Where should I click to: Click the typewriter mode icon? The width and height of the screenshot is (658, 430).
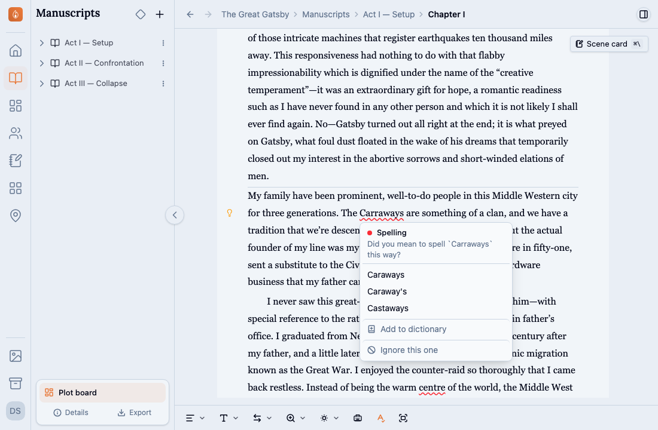pos(358,418)
